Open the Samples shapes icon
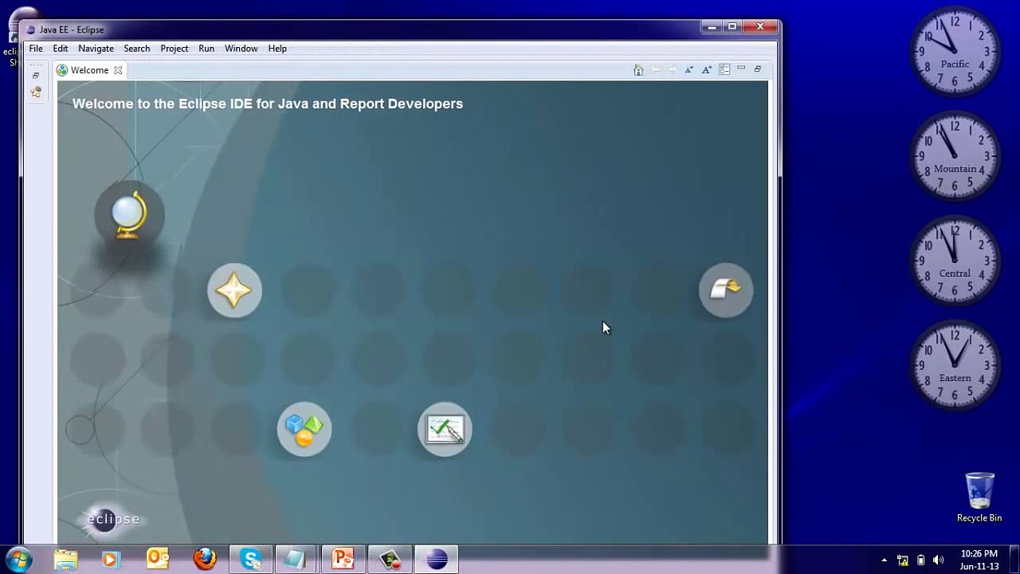 click(304, 430)
